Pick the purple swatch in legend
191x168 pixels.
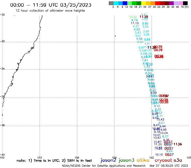[x=171, y=3]
